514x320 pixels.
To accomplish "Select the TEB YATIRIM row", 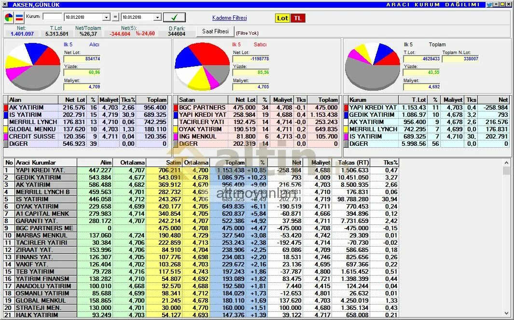I will (201, 271).
